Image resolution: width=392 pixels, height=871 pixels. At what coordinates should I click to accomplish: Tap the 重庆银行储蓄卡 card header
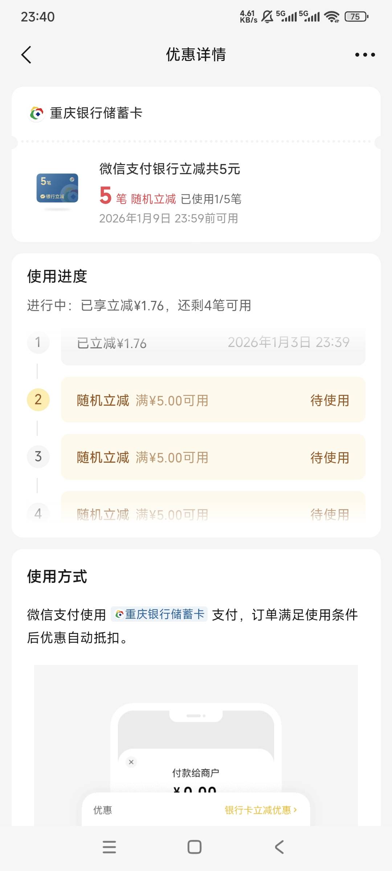96,113
